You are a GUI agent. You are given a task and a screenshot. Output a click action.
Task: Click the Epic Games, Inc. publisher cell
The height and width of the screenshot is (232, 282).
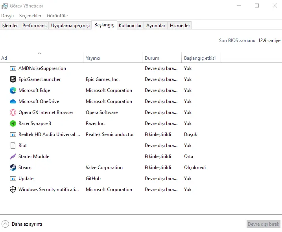103,79
